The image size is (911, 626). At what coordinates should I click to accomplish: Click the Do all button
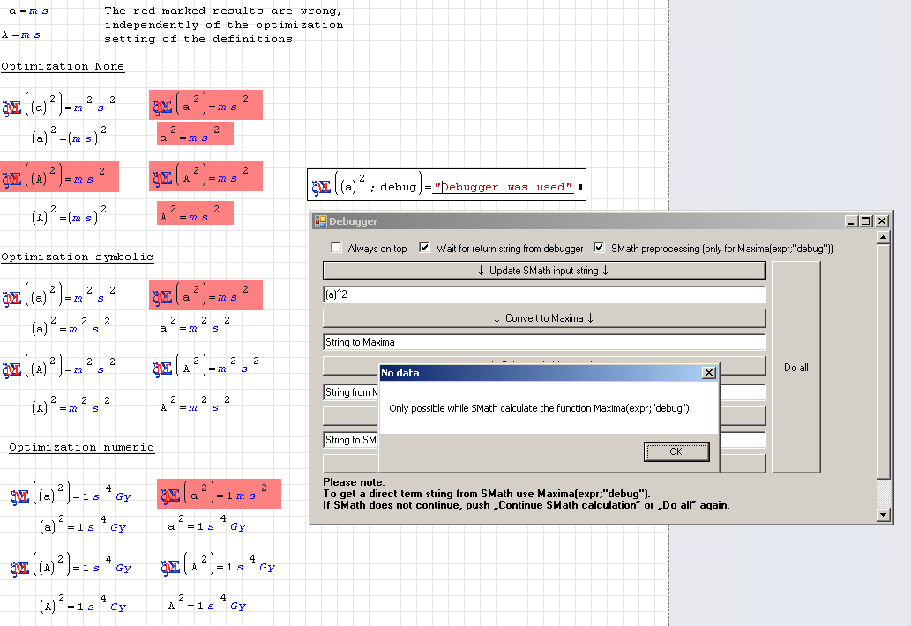[795, 367]
